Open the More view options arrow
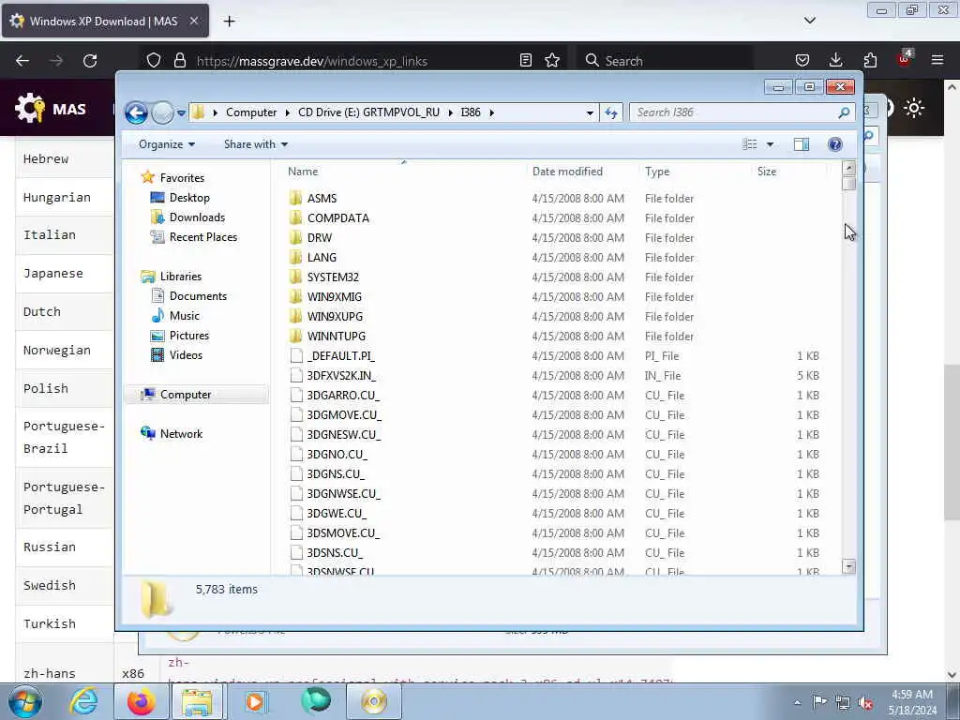The width and height of the screenshot is (960, 720). point(771,144)
